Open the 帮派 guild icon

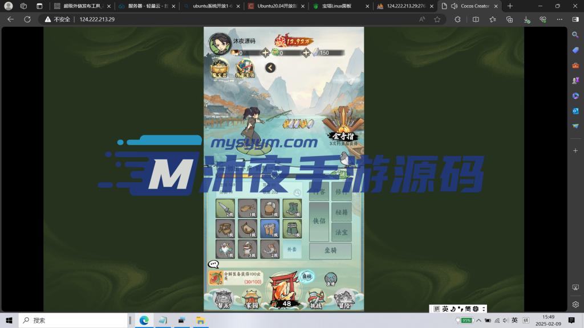223,298
